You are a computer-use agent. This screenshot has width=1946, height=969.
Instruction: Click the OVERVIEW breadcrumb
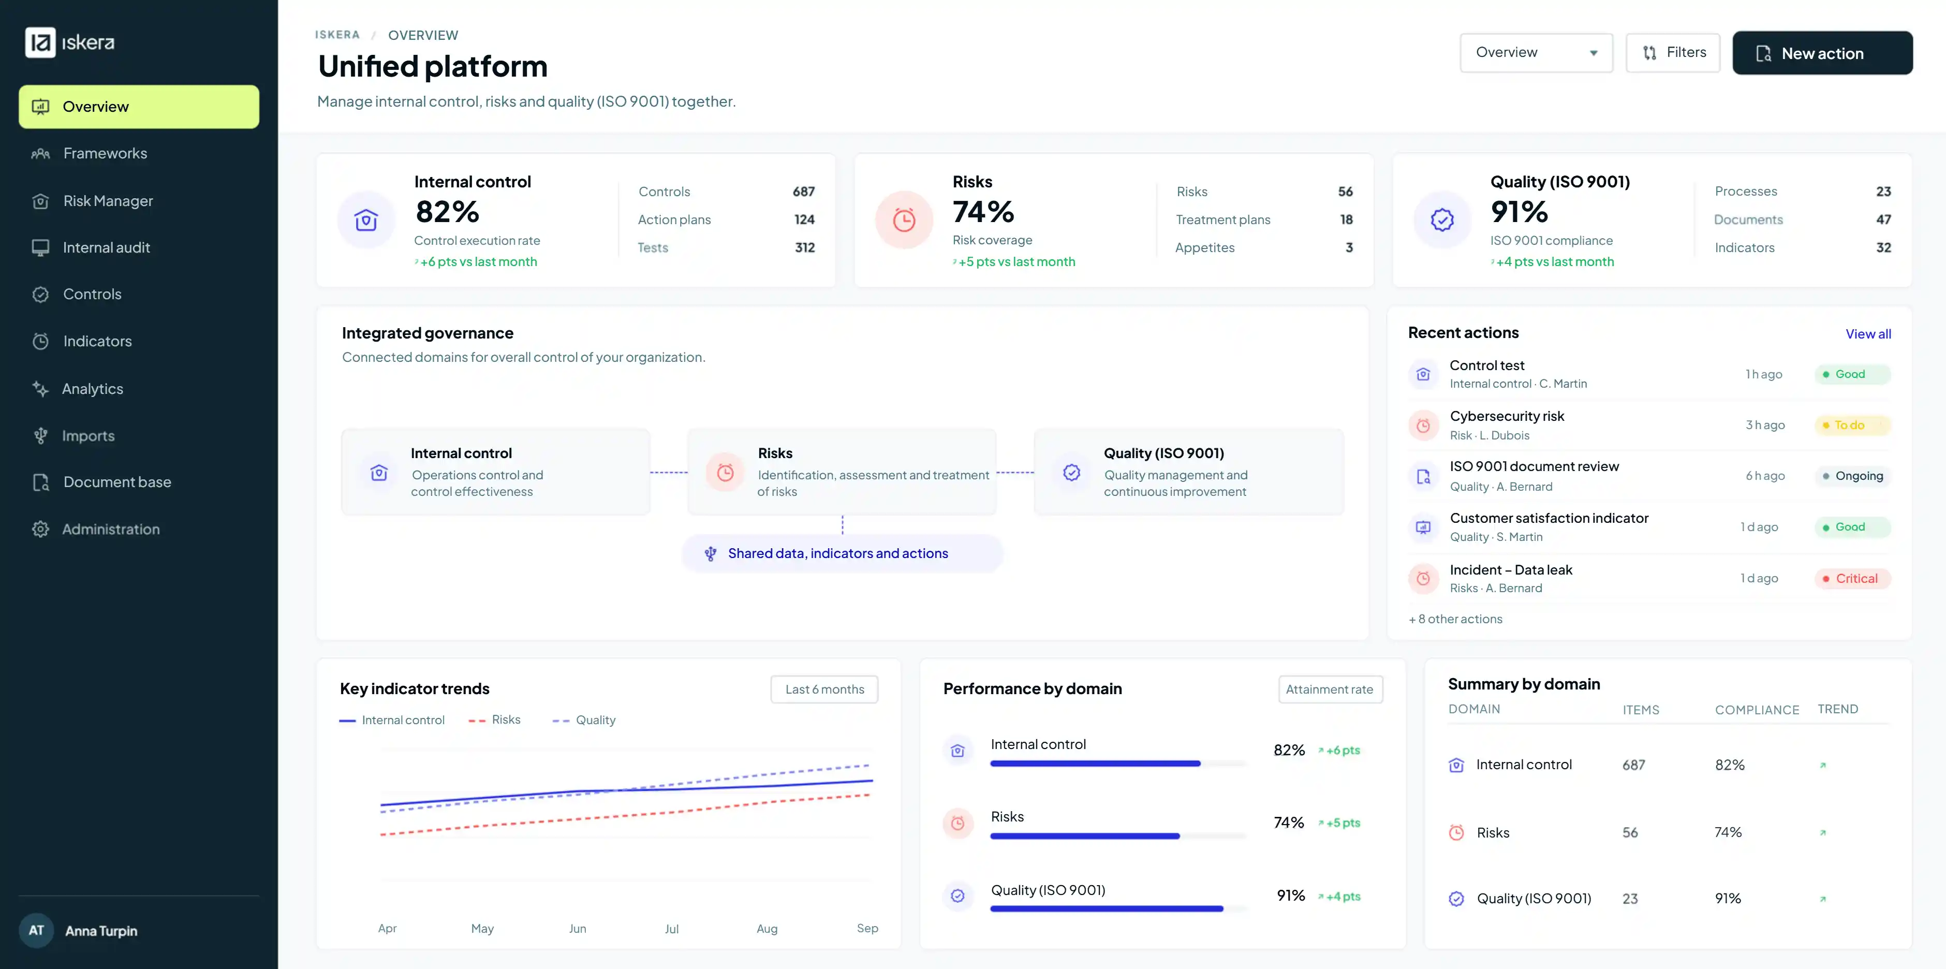click(x=423, y=36)
